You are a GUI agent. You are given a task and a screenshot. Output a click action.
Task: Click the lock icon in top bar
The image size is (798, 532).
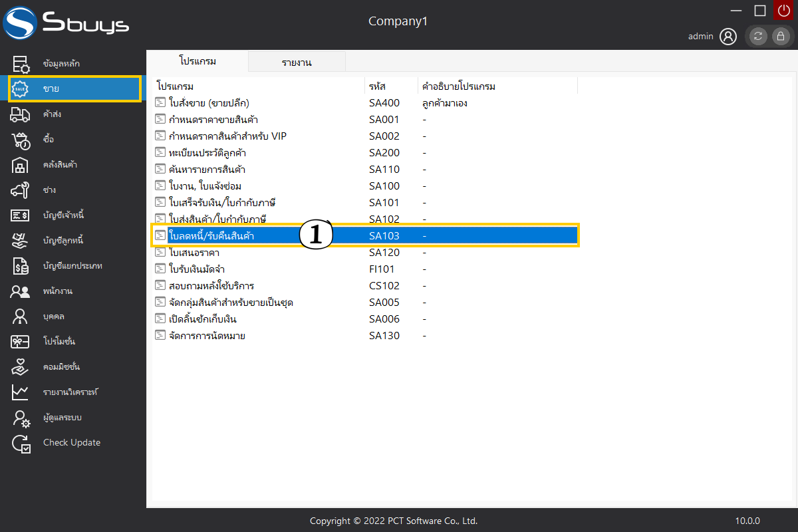780,37
